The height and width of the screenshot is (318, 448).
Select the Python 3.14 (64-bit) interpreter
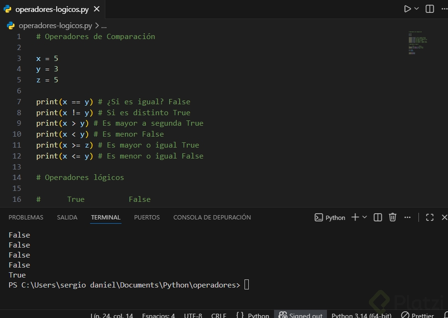pos(361,316)
